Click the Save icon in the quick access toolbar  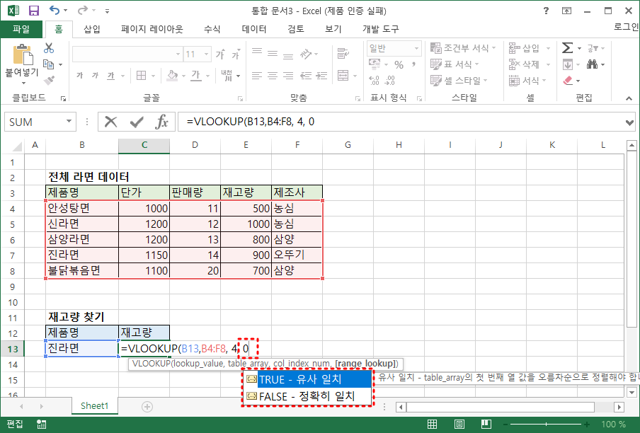(x=34, y=11)
